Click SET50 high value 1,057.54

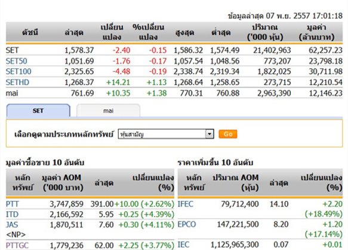pos(188,61)
